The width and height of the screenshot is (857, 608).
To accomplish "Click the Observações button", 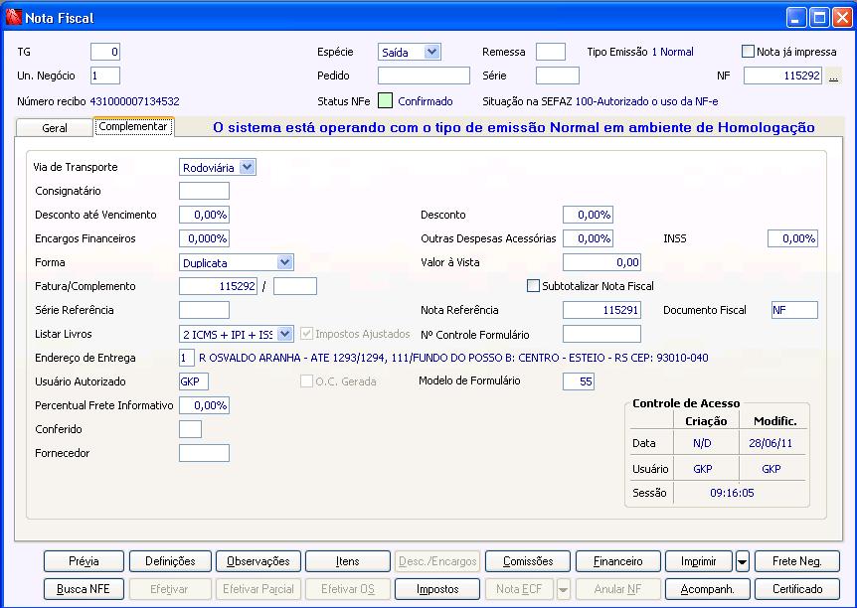I will [257, 561].
